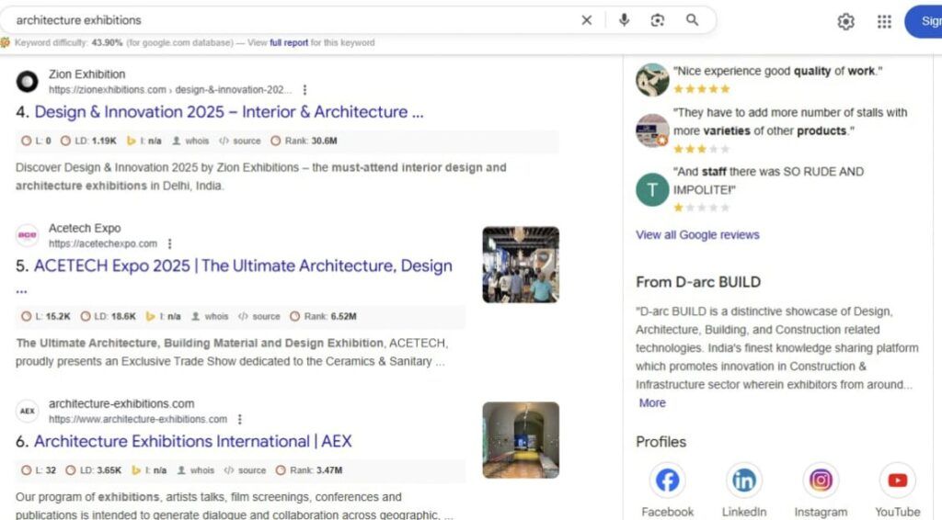942x520 pixels.
Task: Open the full report keyword difficulty link
Action: point(288,43)
